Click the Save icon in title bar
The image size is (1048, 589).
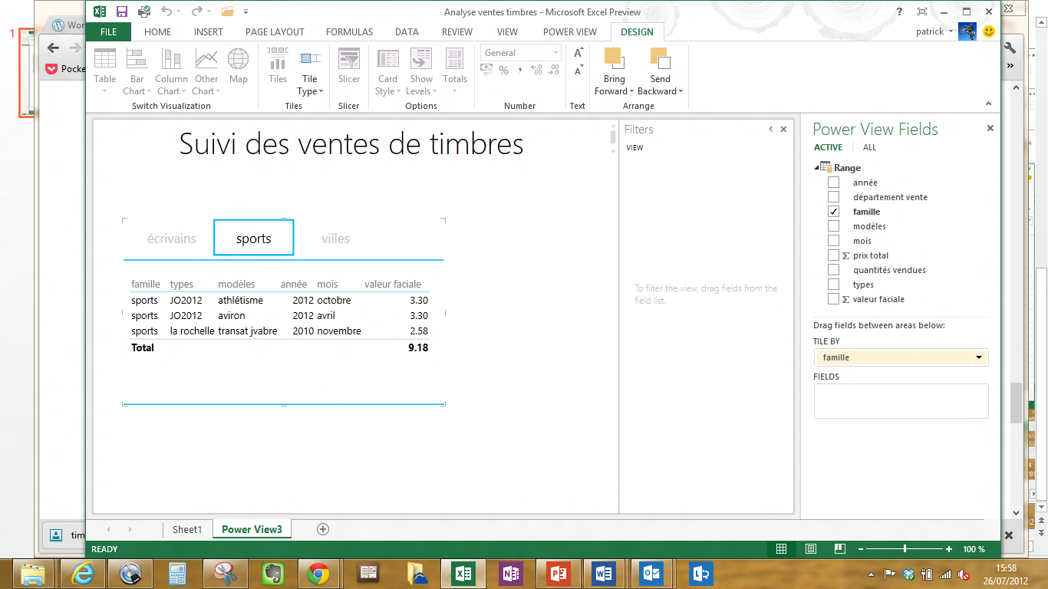pos(121,12)
